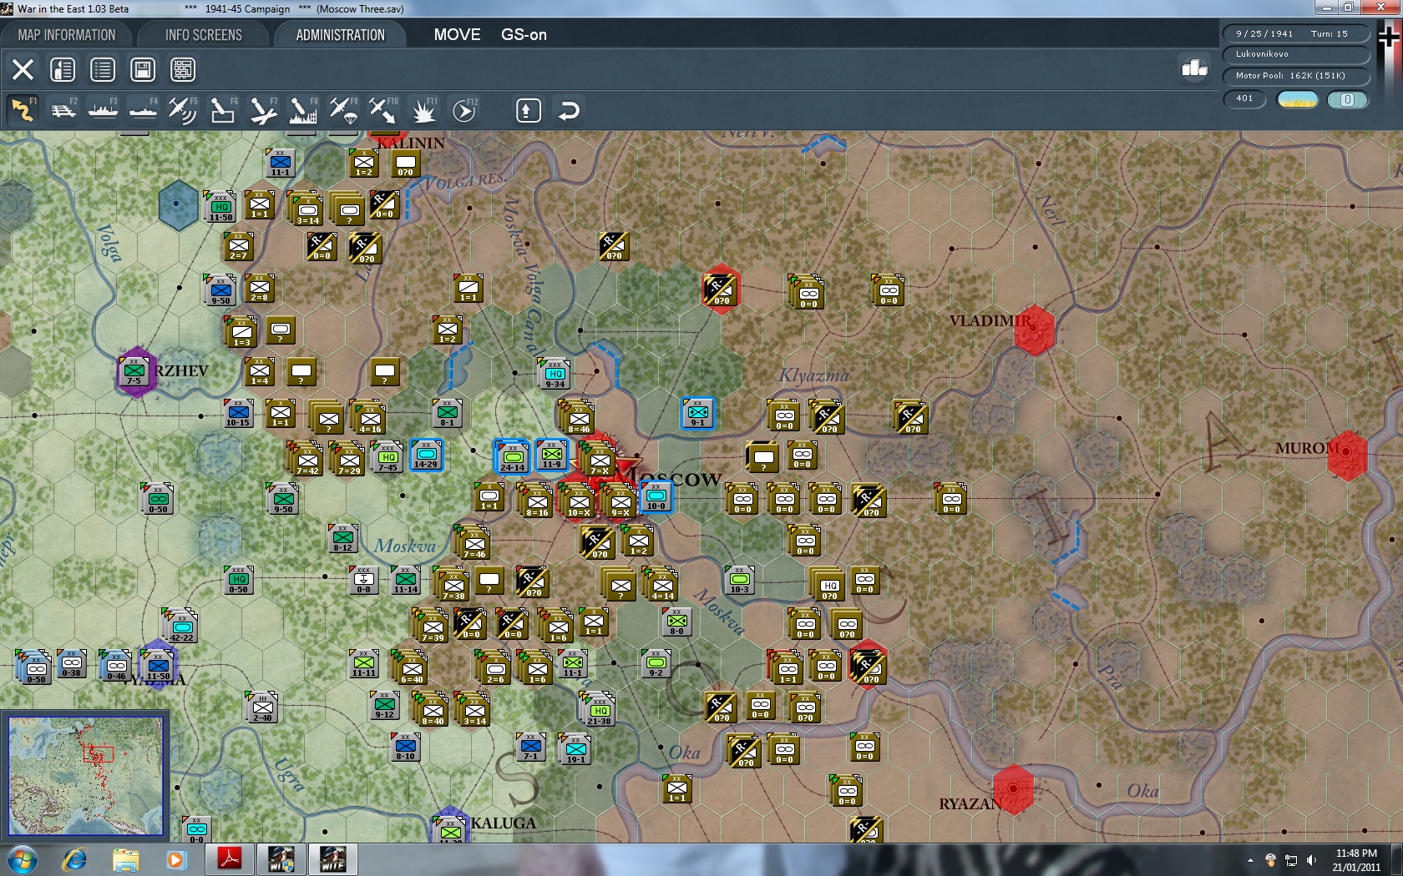Click the Motor Pool readout
Screen dimensions: 1403x876
coord(1295,76)
